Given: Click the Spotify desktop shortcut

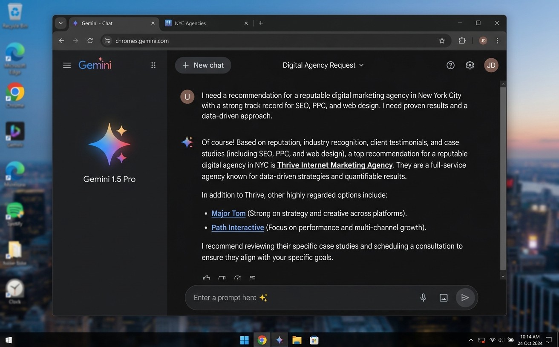Looking at the screenshot, I should click(x=15, y=214).
